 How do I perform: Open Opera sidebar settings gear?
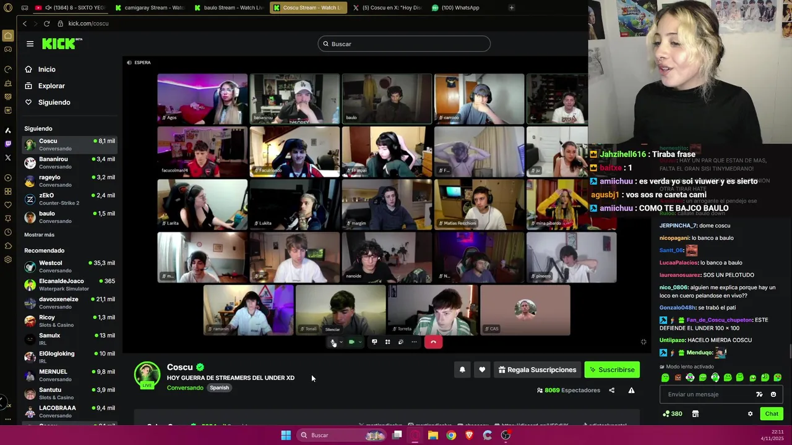pos(8,260)
